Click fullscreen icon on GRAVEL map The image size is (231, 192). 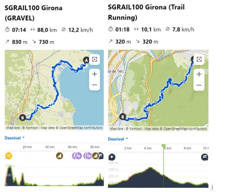tap(94, 59)
